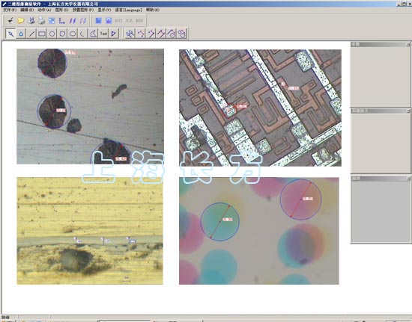This screenshot has height=322, width=412.
Task: Click the printer icon in toolbar
Action: (x=41, y=20)
